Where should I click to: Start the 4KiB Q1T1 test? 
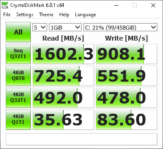click(18, 120)
